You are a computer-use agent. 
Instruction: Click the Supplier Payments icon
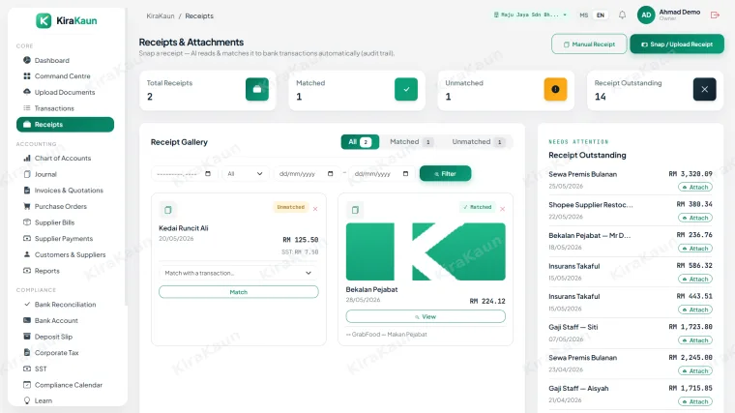27,238
